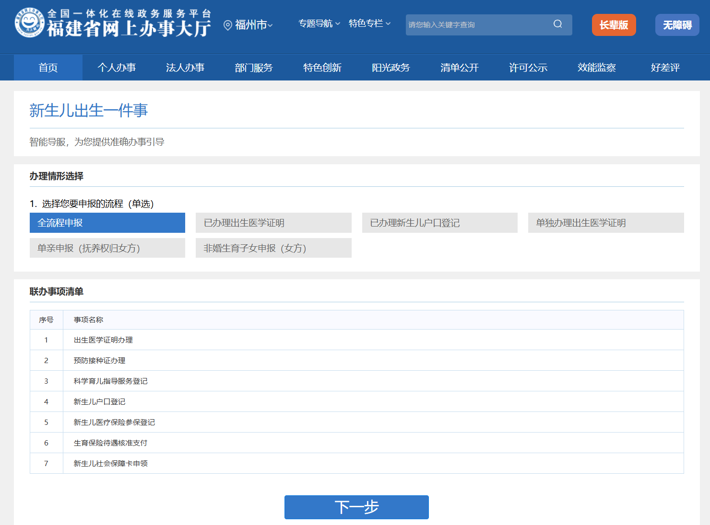Choose 非婚生育子女申报 (女方) option
The height and width of the screenshot is (525, 710).
point(273,248)
